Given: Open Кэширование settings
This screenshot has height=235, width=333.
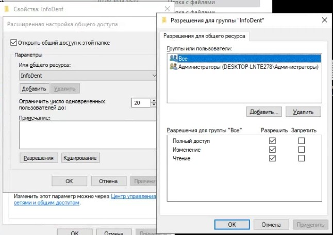Looking at the screenshot, I should click(x=80, y=158).
